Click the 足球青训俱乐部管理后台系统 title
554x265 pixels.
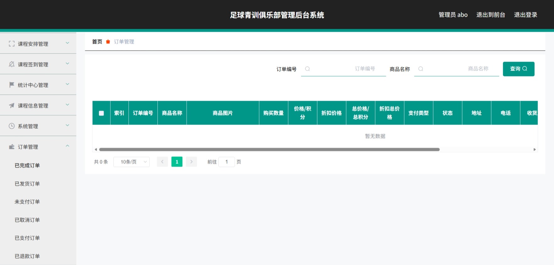click(277, 15)
